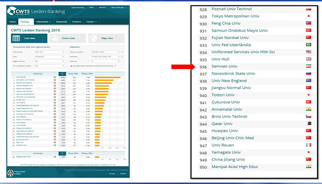
Task: Click rank number 928
Action: pyautogui.click(x=203, y=10)
